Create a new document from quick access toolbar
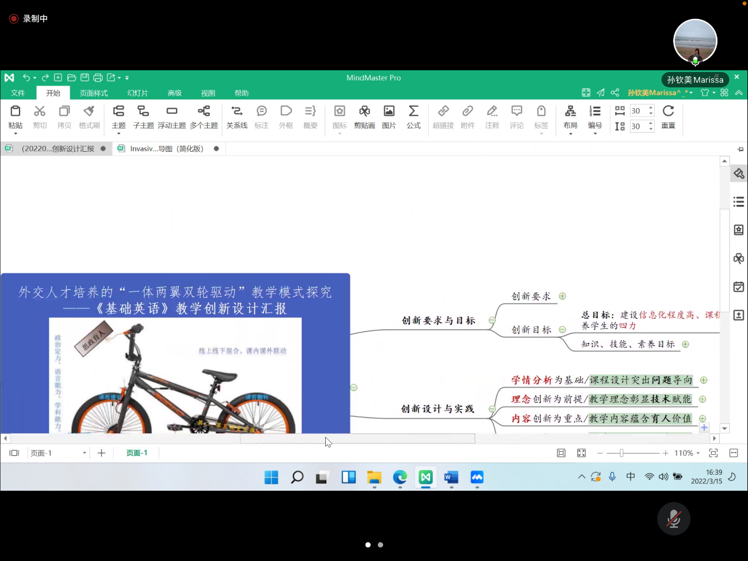The image size is (748, 561). 58,77
